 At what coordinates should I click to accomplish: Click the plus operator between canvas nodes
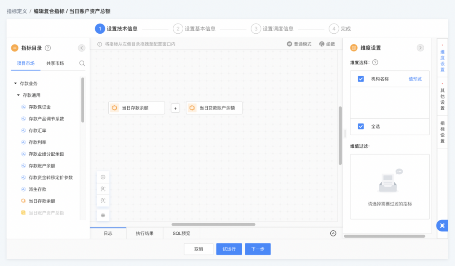click(x=175, y=108)
